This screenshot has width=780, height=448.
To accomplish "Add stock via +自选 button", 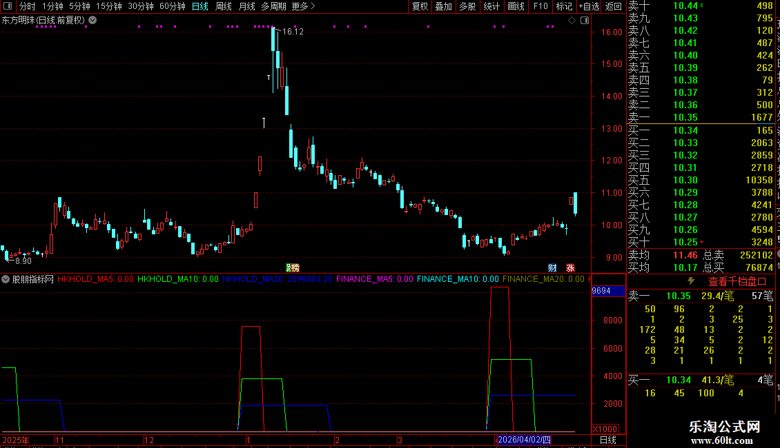I will 589,6.
